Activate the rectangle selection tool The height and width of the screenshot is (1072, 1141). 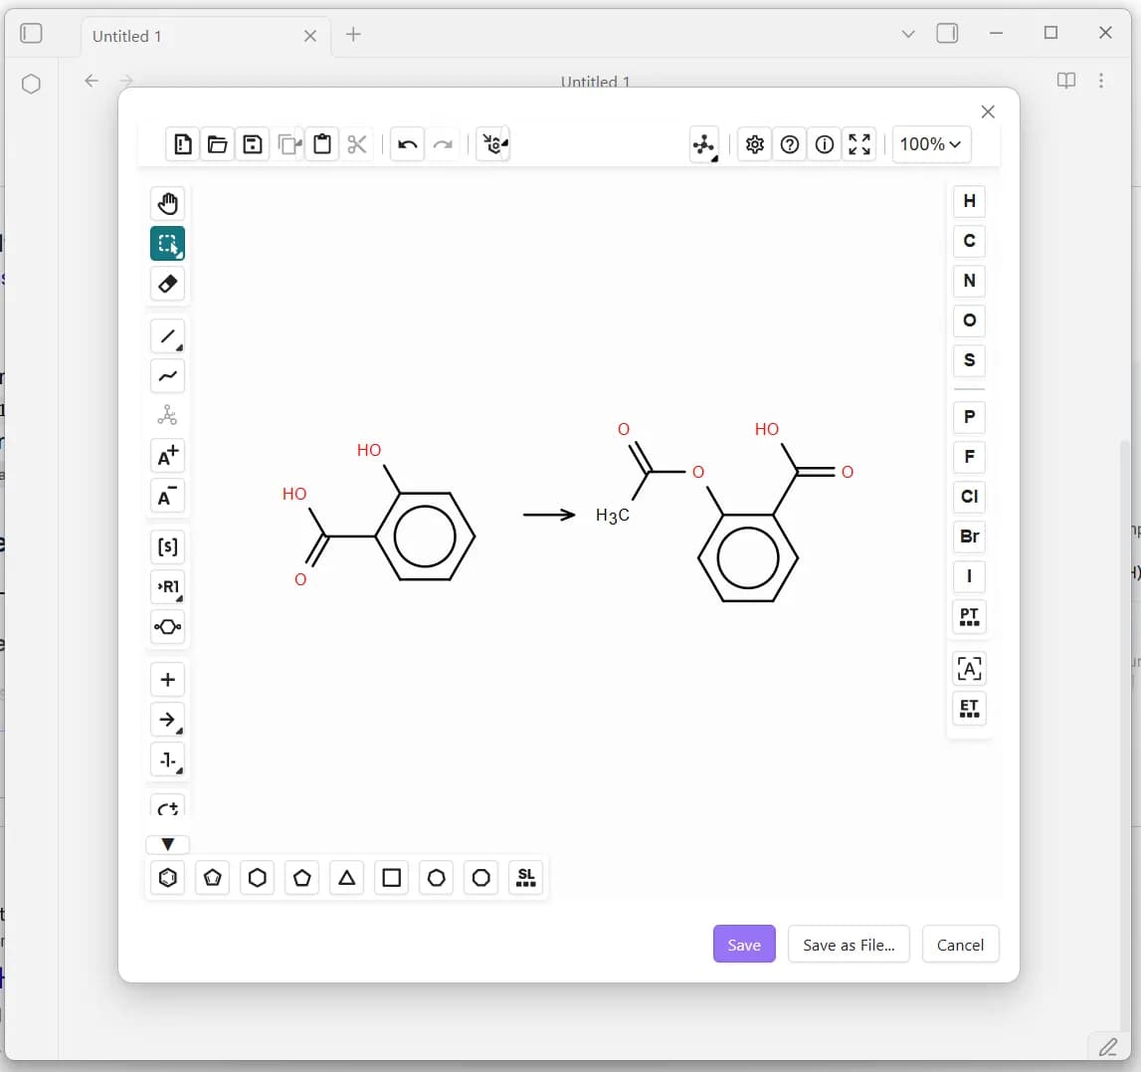[167, 243]
